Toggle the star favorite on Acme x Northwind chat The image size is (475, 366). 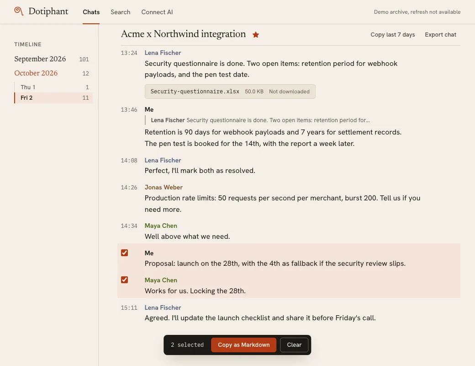256,35
